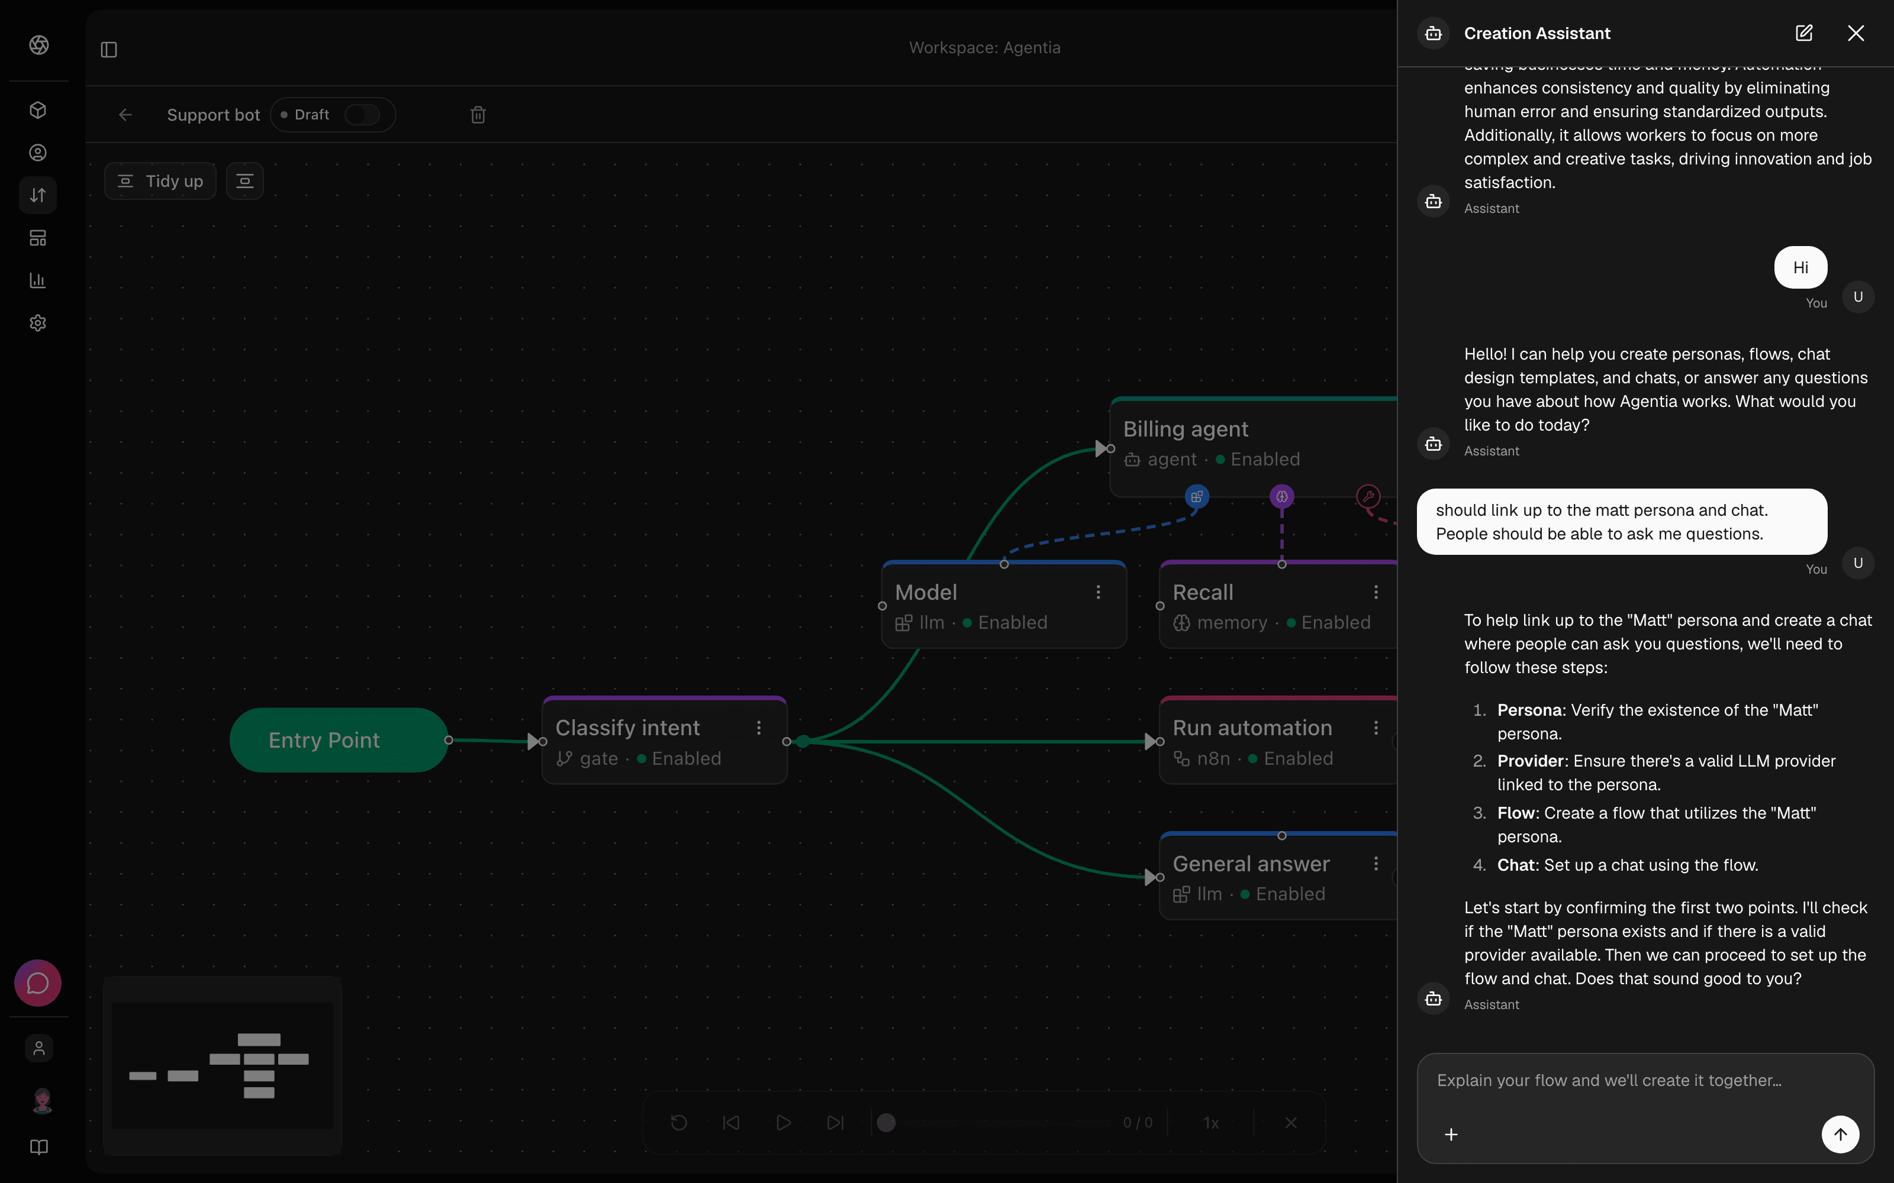Toggle the sidebar panel icon
1894x1183 pixels.
(x=109, y=49)
